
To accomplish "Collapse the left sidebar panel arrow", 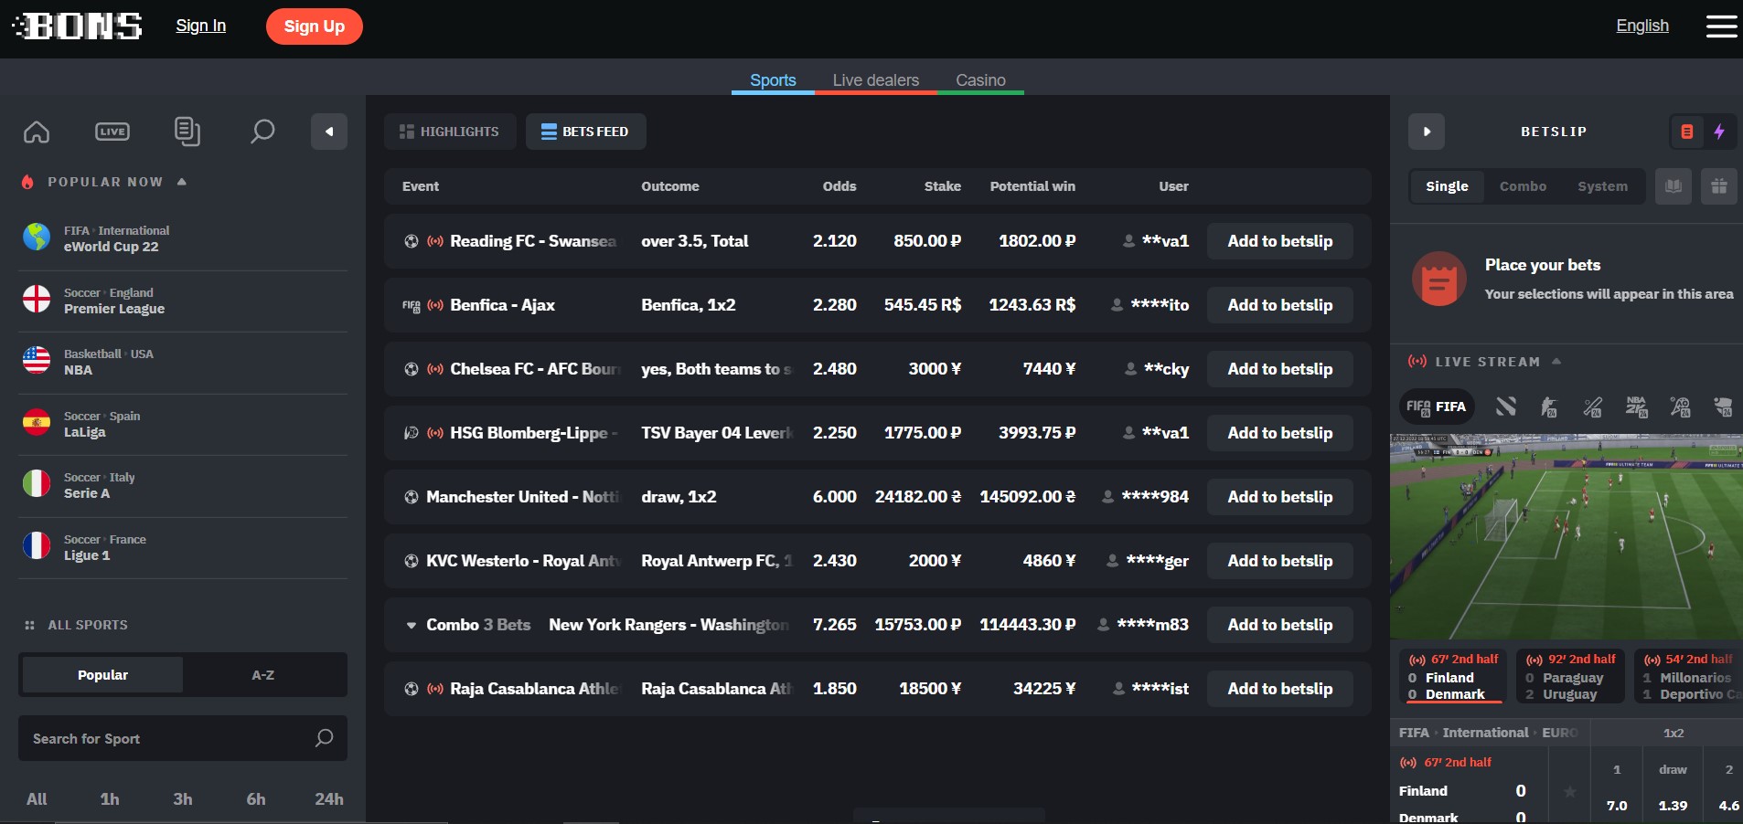I will (329, 132).
